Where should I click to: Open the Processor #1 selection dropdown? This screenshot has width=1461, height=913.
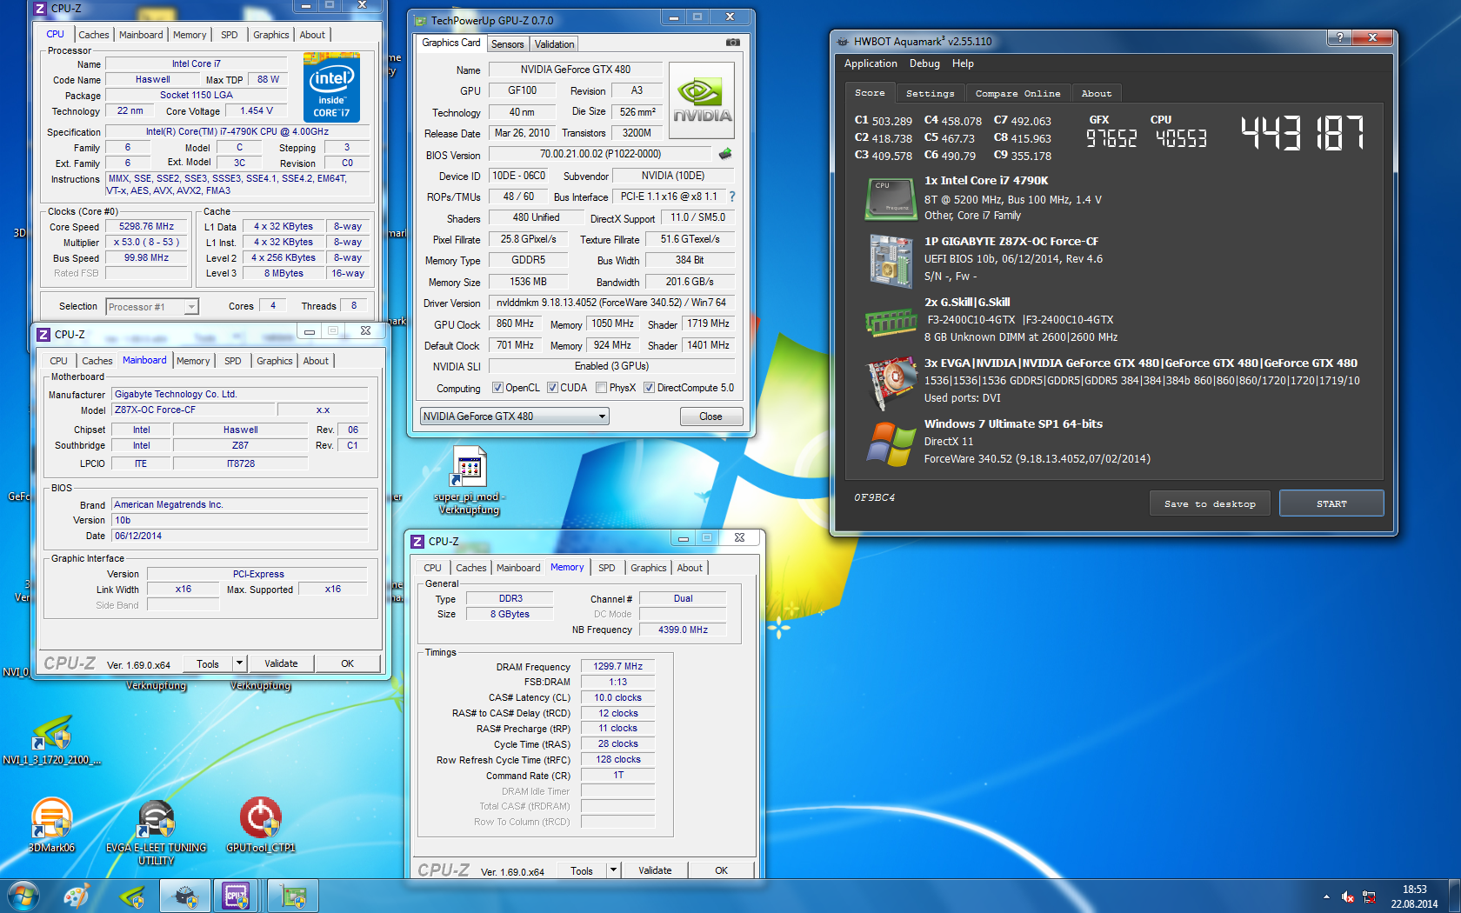coord(152,307)
